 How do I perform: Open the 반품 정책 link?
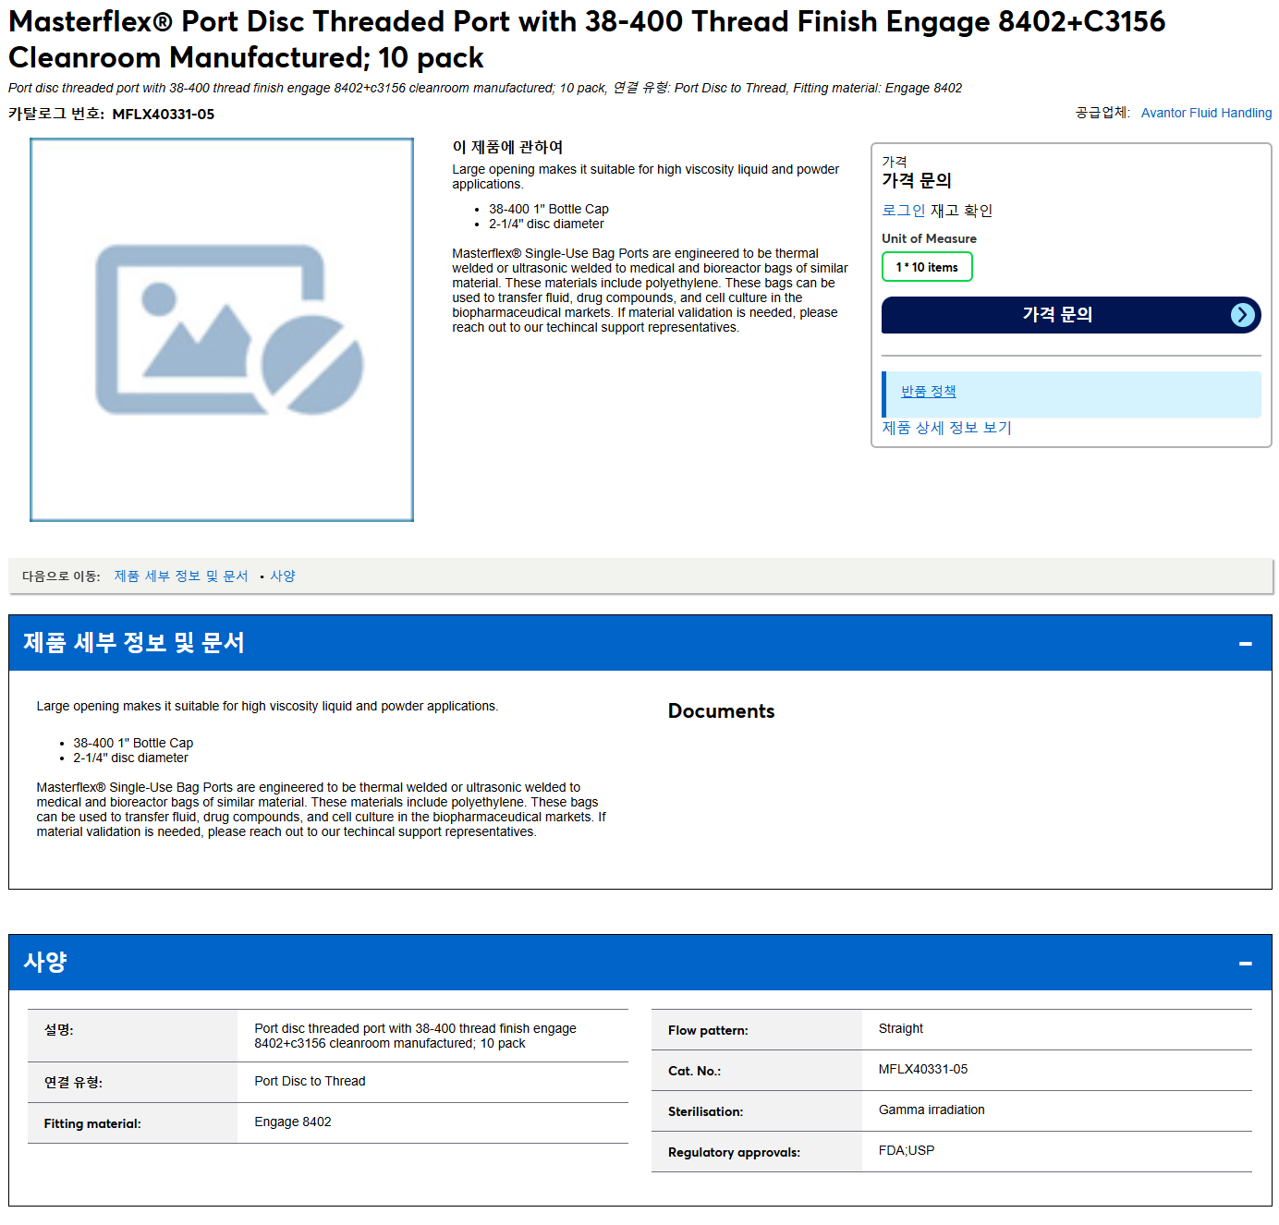pyautogui.click(x=928, y=392)
